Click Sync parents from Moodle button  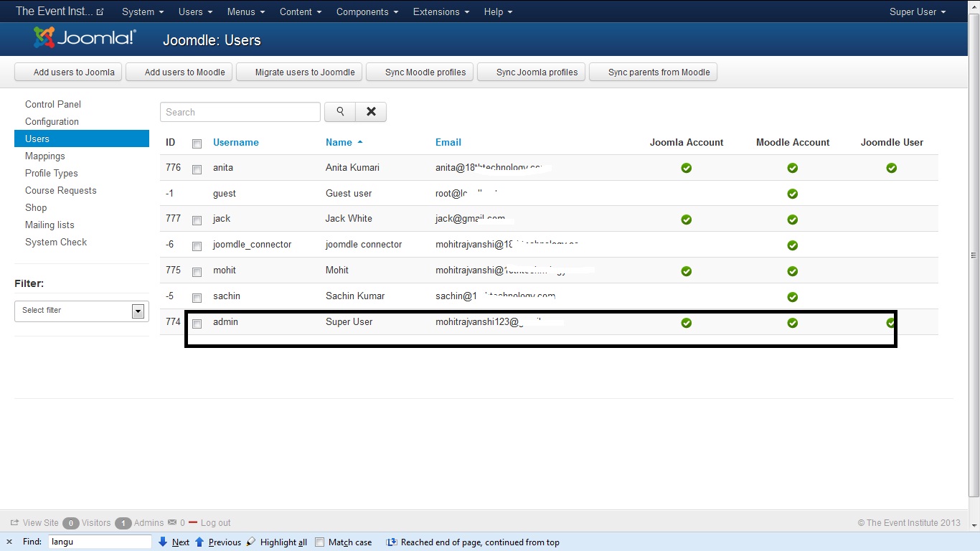[x=653, y=72]
